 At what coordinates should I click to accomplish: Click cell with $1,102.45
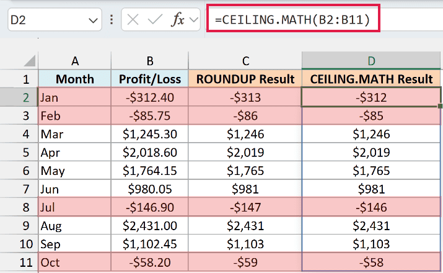(x=150, y=244)
